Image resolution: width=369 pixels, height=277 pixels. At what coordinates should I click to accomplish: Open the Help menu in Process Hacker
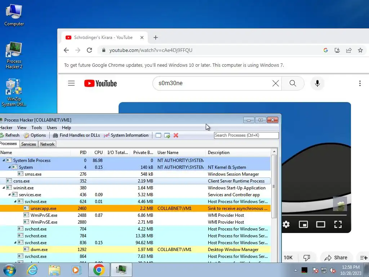tap(66, 128)
